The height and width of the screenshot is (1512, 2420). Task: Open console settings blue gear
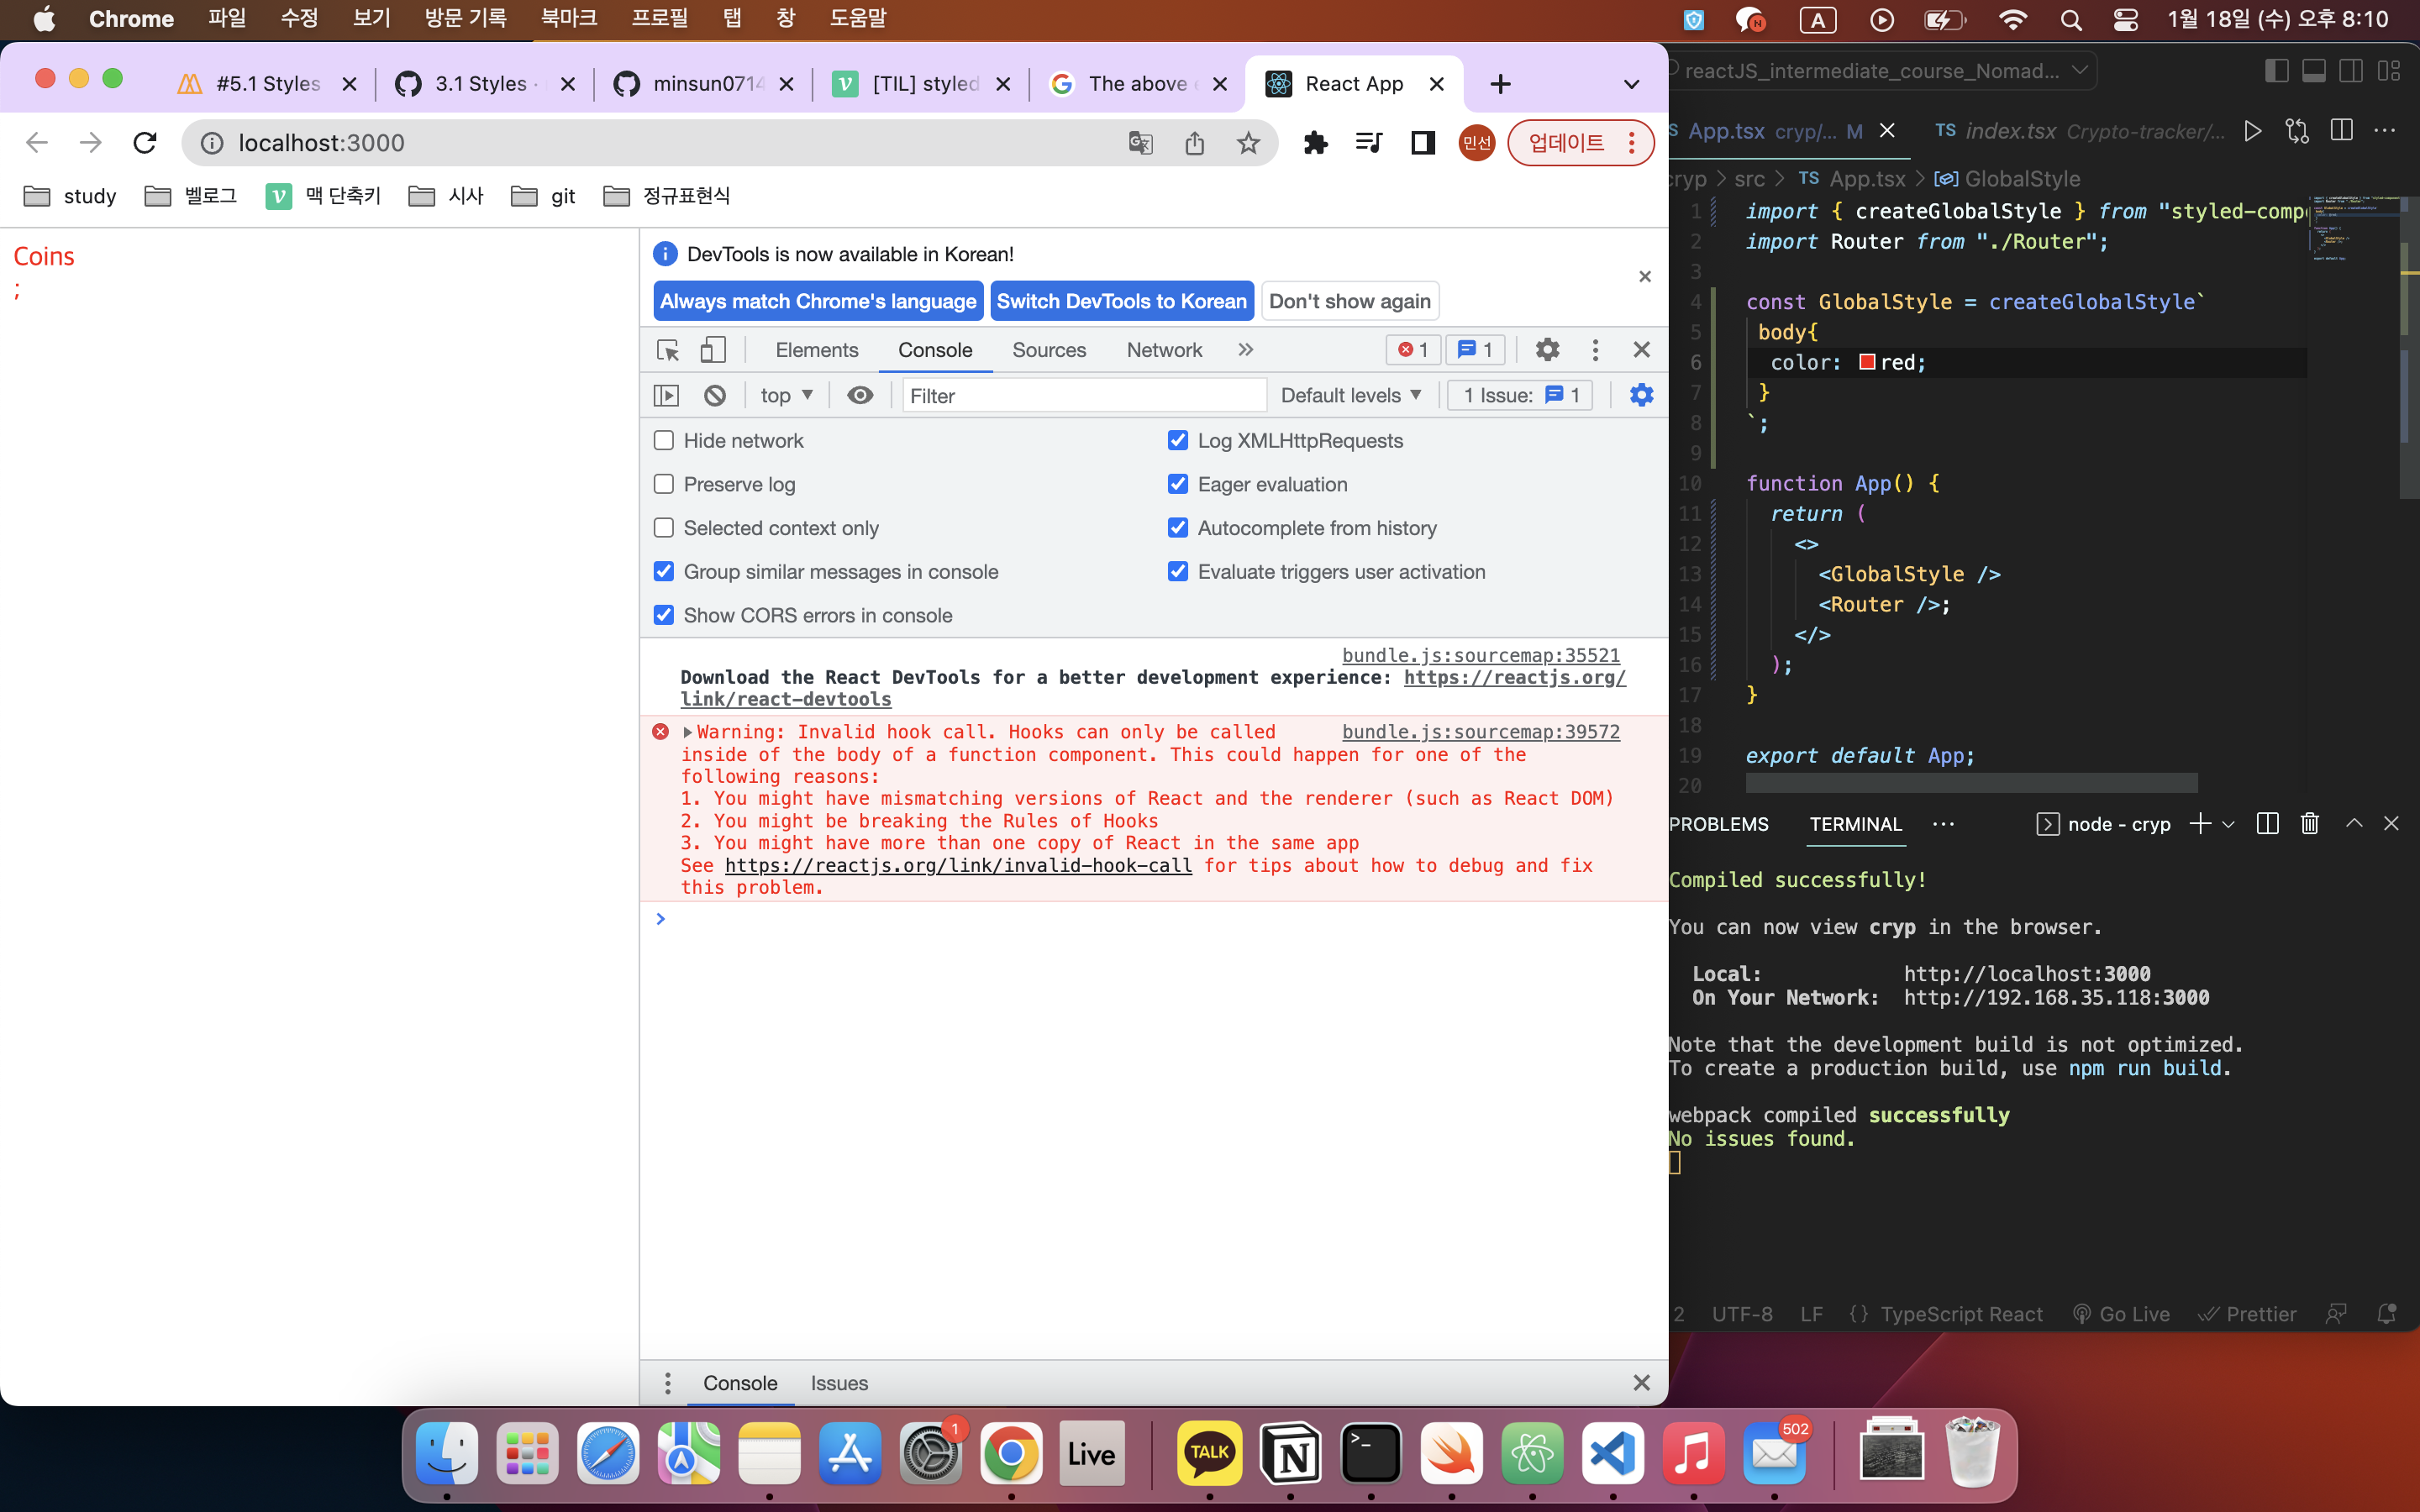(1641, 395)
